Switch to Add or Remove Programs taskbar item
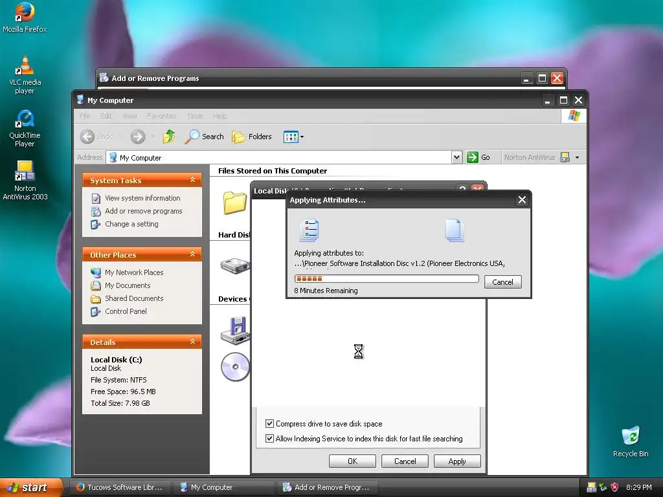The height and width of the screenshot is (497, 663). [x=327, y=487]
